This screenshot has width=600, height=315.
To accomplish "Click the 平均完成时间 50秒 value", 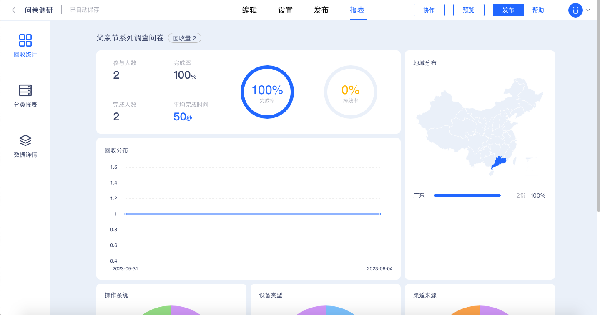I will (183, 117).
